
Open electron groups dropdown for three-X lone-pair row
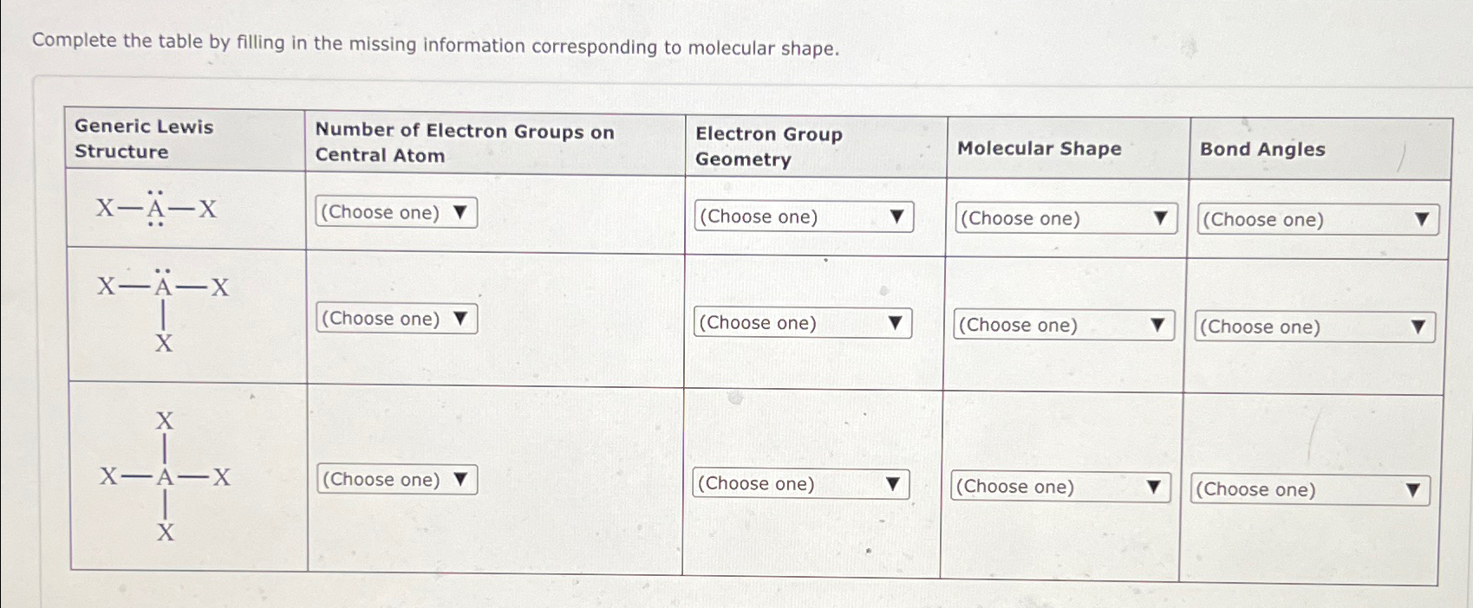[x=396, y=319]
